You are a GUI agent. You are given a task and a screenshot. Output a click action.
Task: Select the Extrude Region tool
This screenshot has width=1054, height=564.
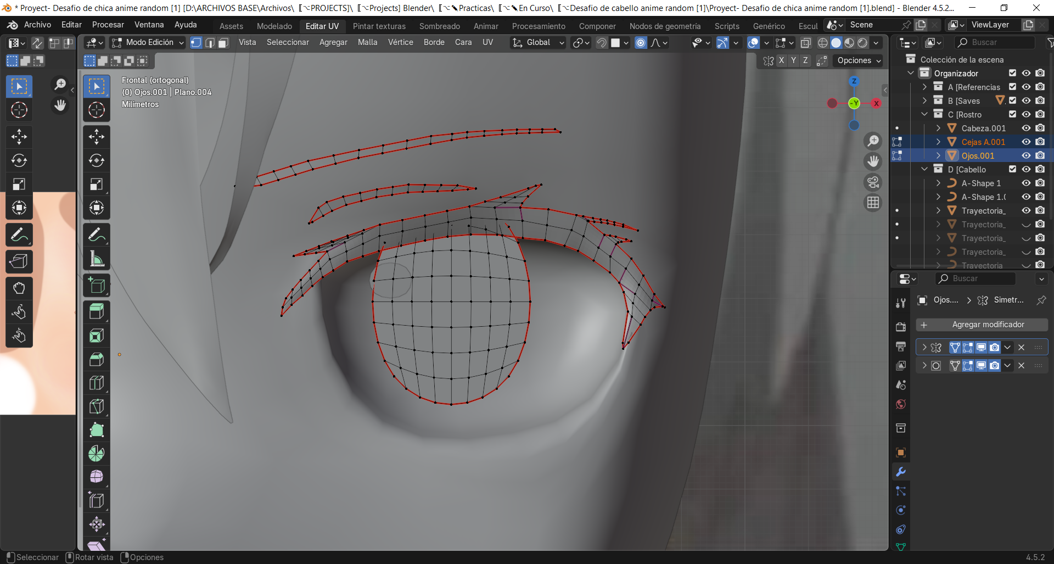[97, 312]
